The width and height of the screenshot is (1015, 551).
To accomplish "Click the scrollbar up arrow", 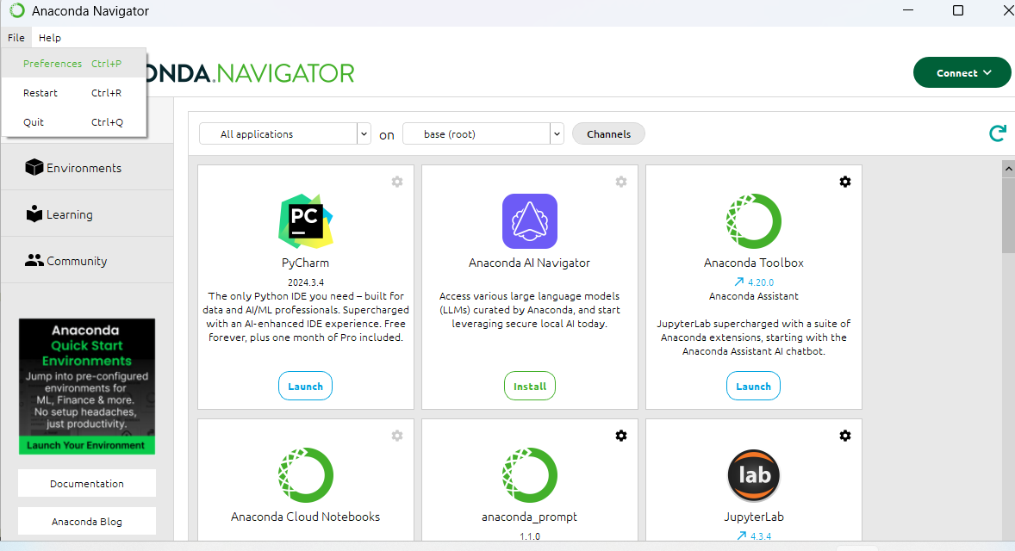I will click(x=1008, y=168).
